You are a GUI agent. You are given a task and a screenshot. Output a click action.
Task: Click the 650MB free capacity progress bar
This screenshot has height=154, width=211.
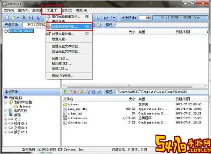tap(180, 18)
